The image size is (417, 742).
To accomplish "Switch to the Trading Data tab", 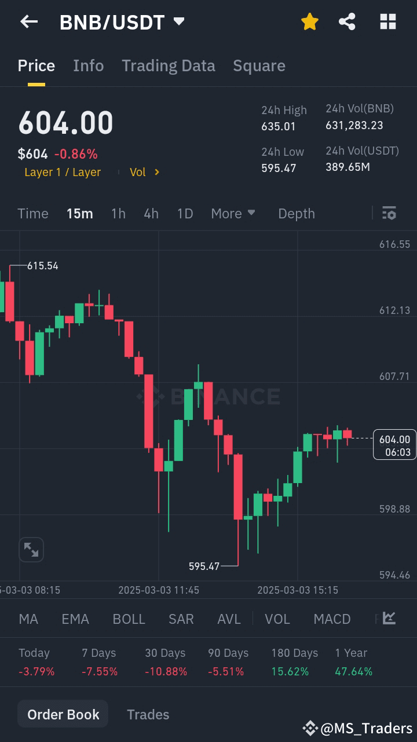I will [x=168, y=65].
